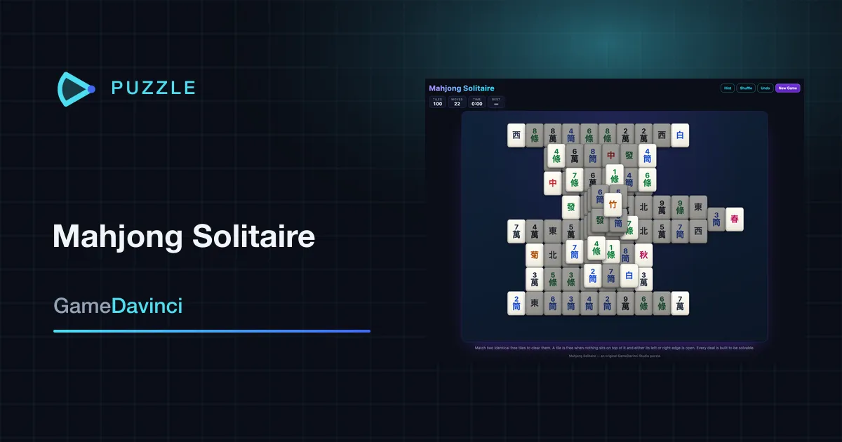Screen dimensions: 842x442
Task: Select the blue 白 tile in the top row
Action: 680,135
